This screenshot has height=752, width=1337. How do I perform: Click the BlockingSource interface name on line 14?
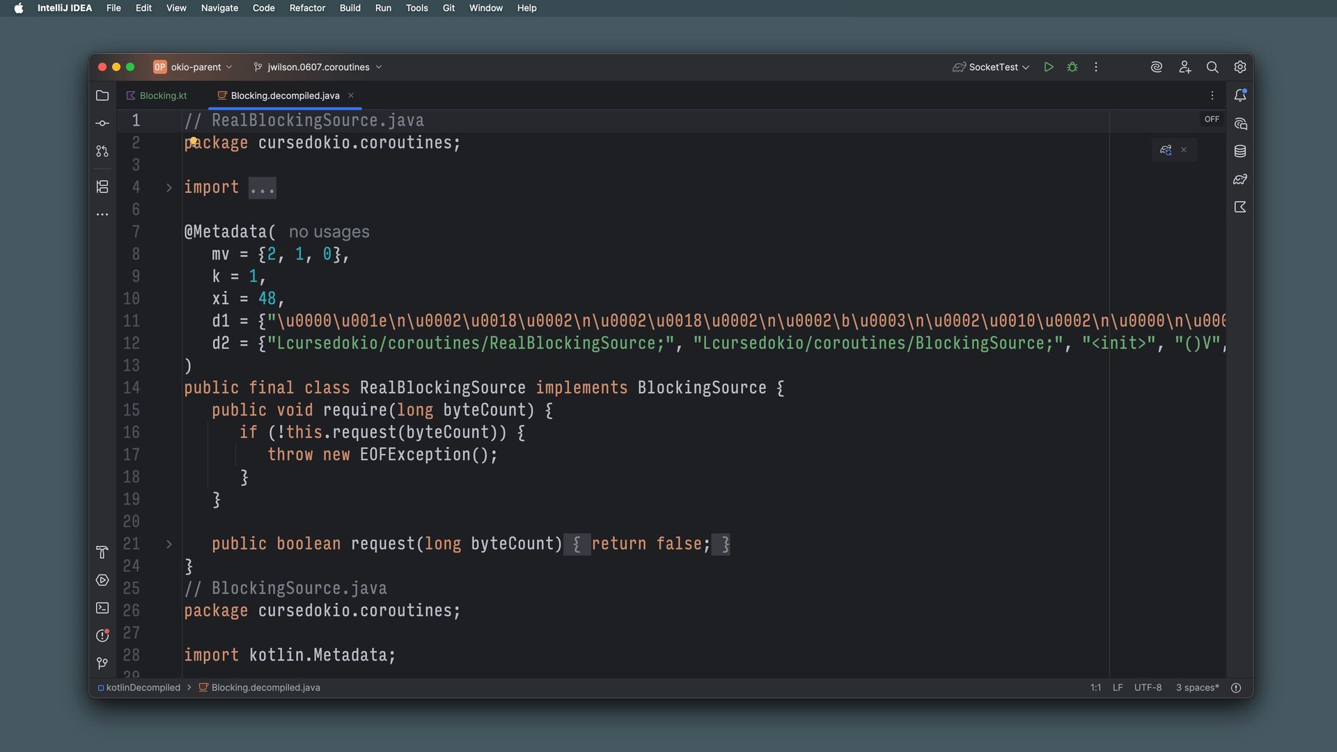pos(702,388)
